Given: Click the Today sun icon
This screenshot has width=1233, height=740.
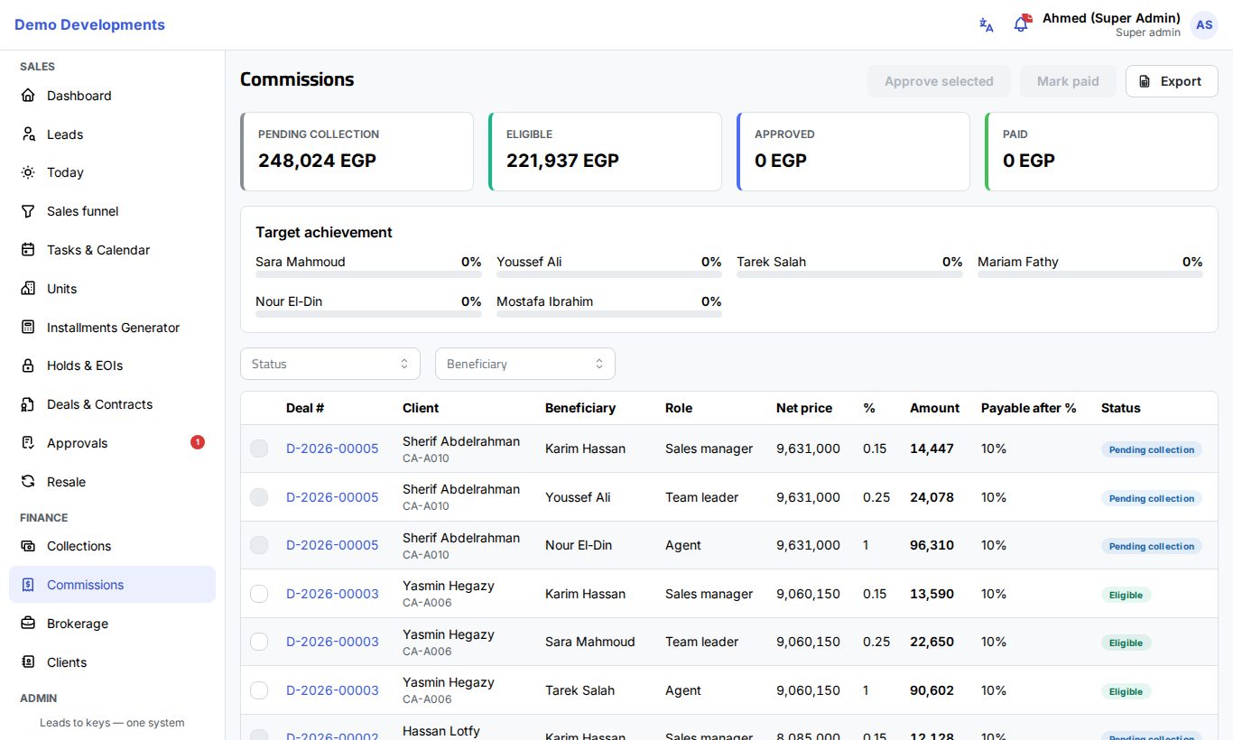Looking at the screenshot, I should [x=28, y=172].
